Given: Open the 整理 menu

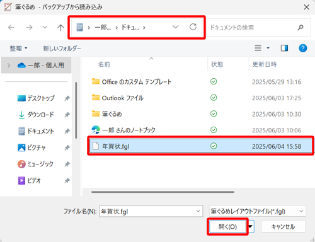Looking at the screenshot, I should tap(18, 49).
